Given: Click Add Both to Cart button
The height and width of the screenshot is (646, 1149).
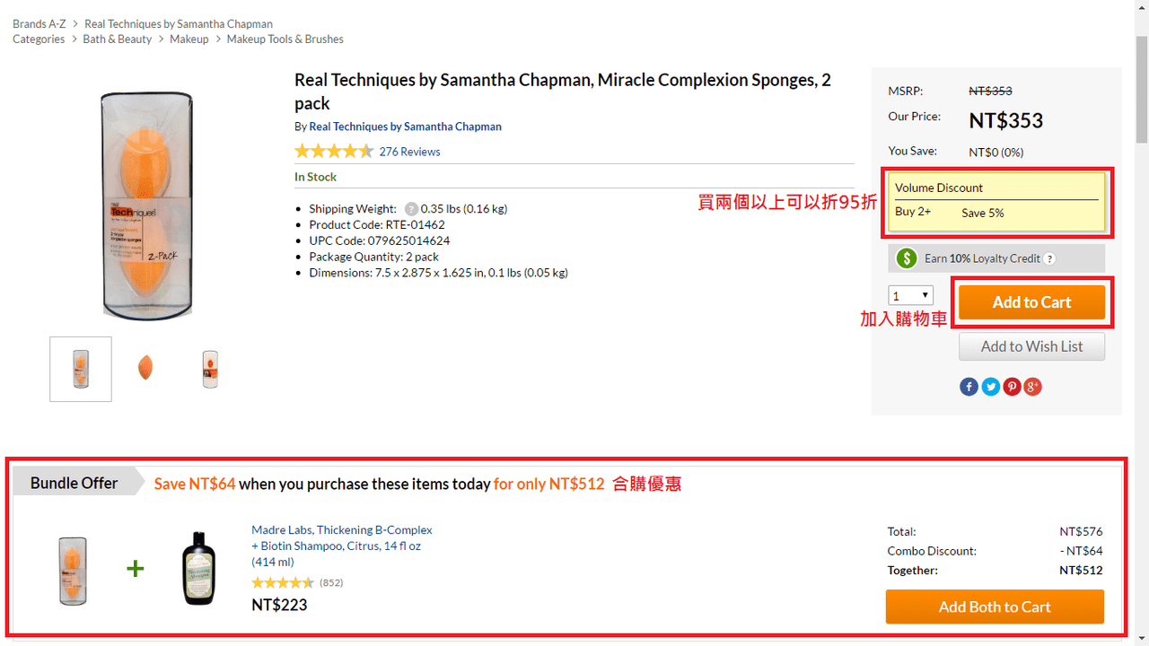Looking at the screenshot, I should coord(995,607).
